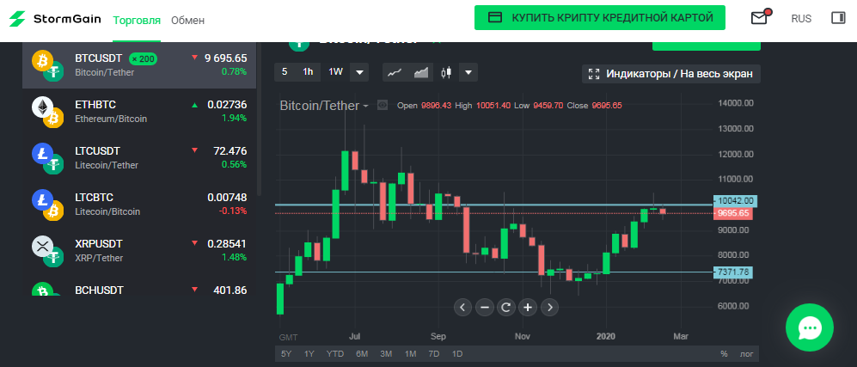Click the ×200 leverage badge
The width and height of the screenshot is (857, 367).
[x=143, y=58]
